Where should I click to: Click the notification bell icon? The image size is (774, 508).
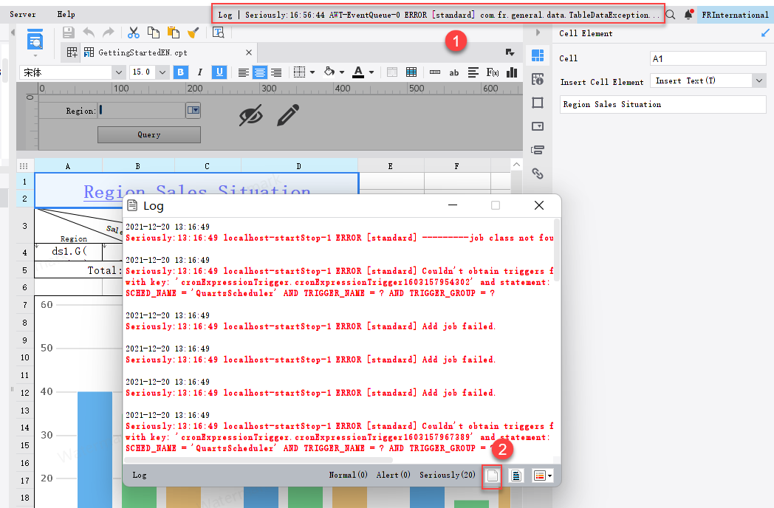point(688,14)
